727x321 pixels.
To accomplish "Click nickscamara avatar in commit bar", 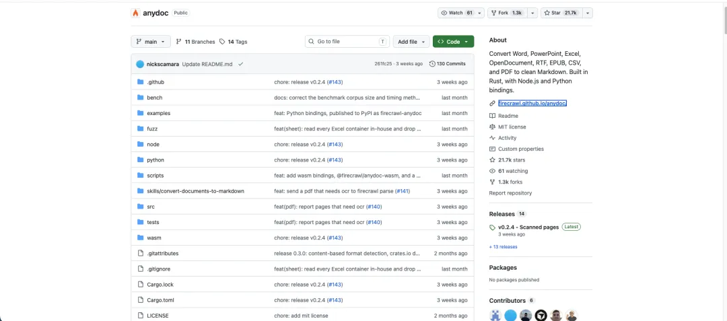I will click(x=140, y=64).
